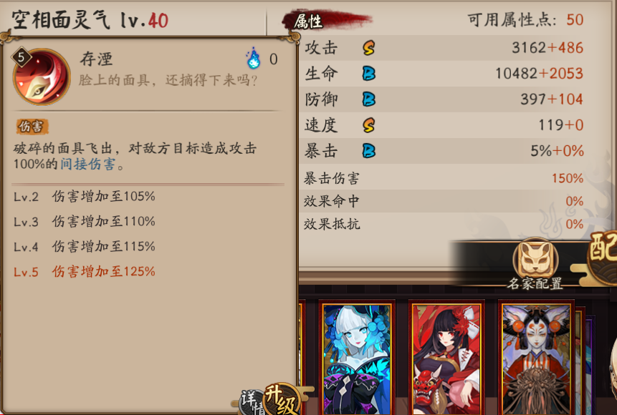Image resolution: width=617 pixels, height=415 pixels.
Task: Click the defense B grade badge
Action: (369, 99)
